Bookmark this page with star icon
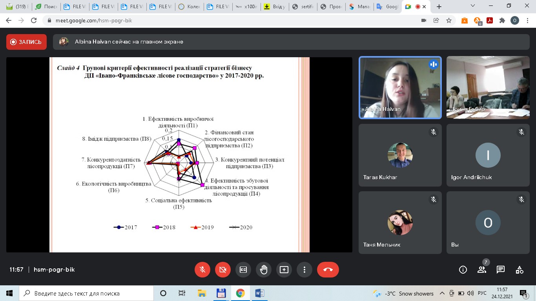 (449, 20)
